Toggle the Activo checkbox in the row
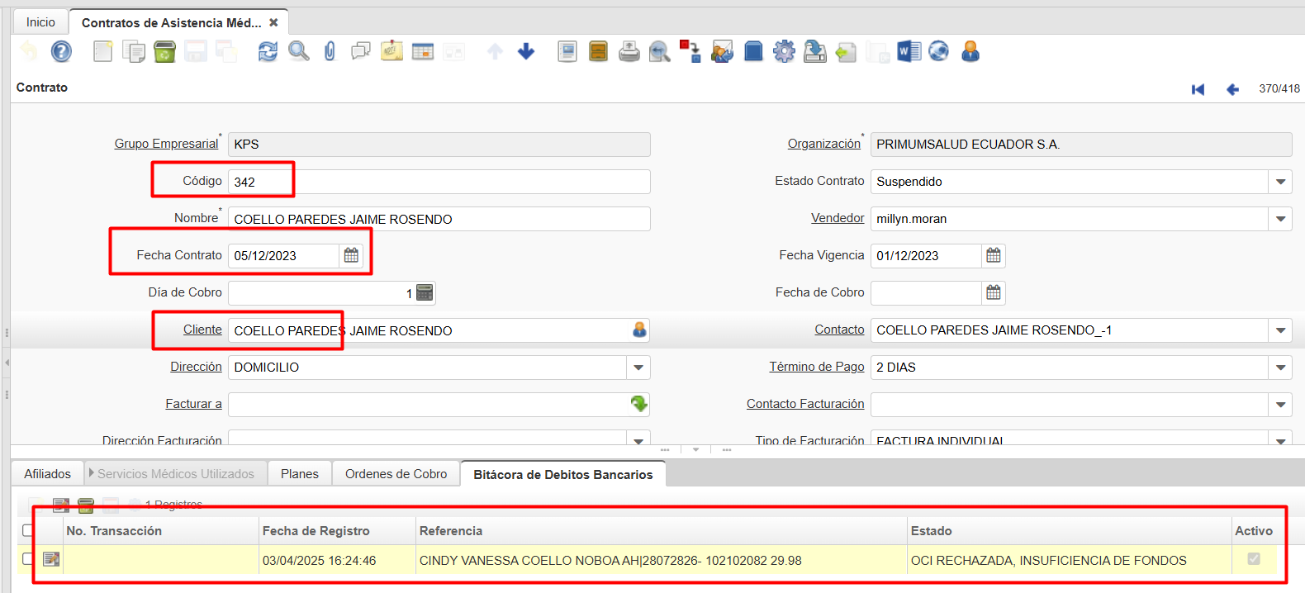This screenshot has height=593, width=1305. pyautogui.click(x=1253, y=559)
